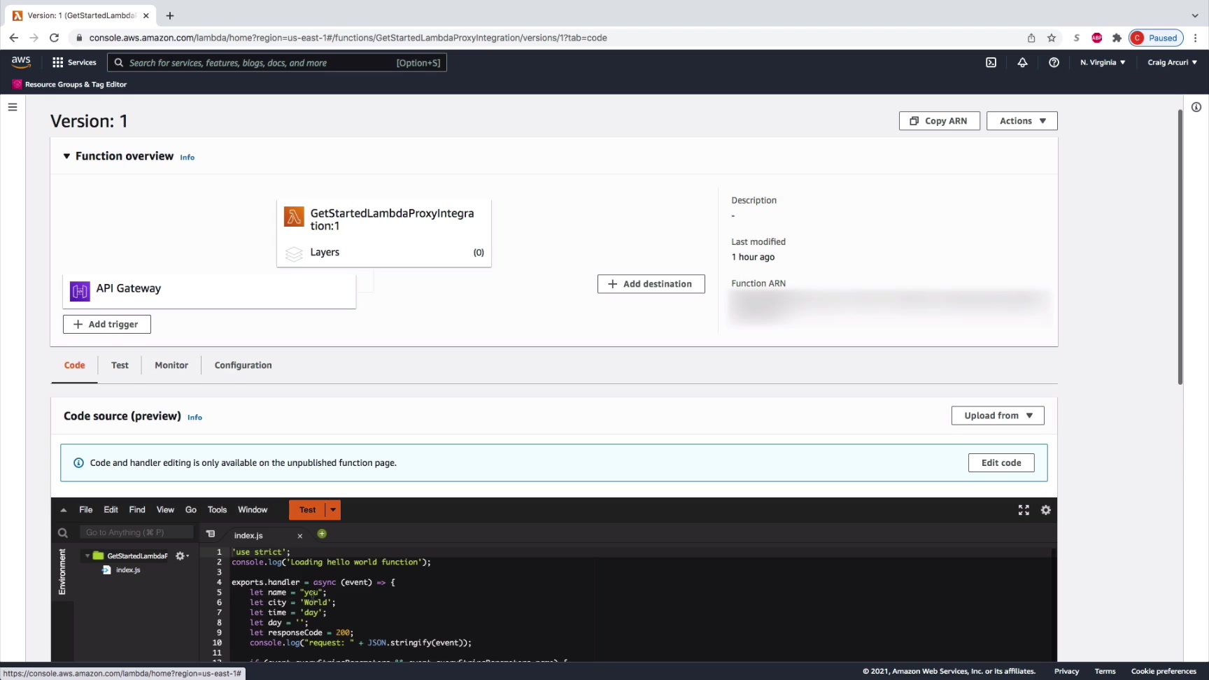Open AWS CloudShell icon in header

(x=991, y=62)
